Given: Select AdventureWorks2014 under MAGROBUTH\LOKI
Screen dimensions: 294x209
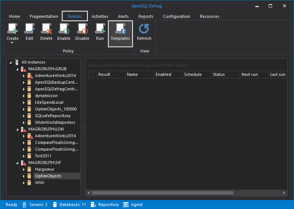Looking at the screenshot, I should 55,136.
